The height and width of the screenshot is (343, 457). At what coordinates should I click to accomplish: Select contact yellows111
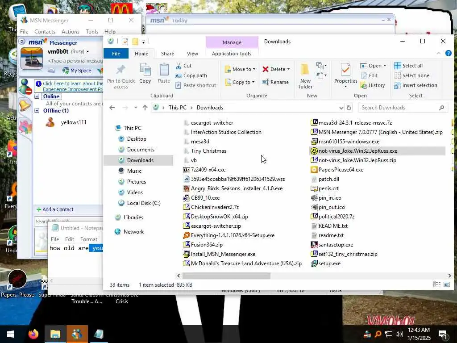coord(74,122)
